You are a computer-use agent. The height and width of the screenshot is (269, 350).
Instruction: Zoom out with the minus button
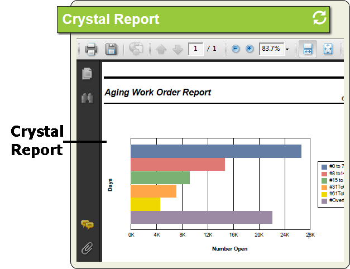pyautogui.click(x=236, y=49)
